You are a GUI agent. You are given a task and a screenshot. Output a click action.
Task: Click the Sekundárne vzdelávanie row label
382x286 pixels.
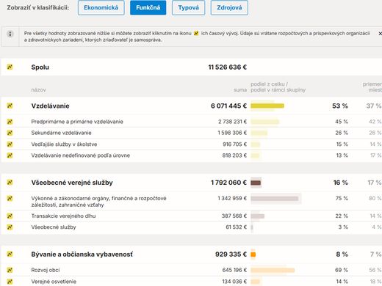coord(61,133)
